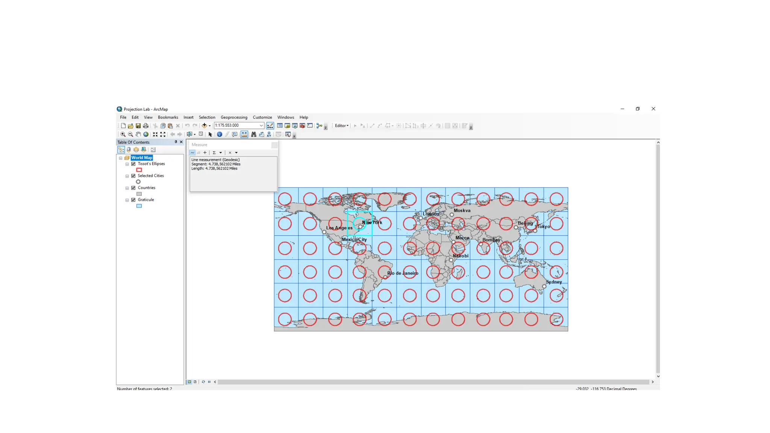
Task: Select the Identify tool
Action: (220, 134)
